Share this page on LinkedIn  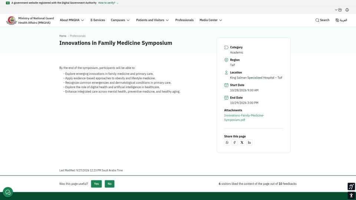[x=249, y=142]
